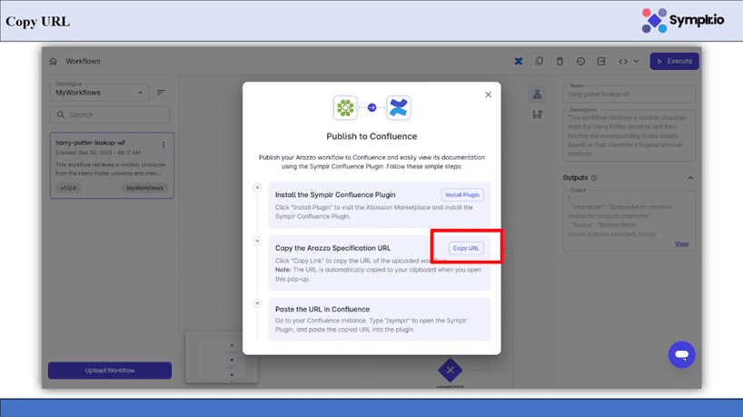743x417 pixels.
Task: Click the Confluence publish icon in toolbar
Action: 519,62
